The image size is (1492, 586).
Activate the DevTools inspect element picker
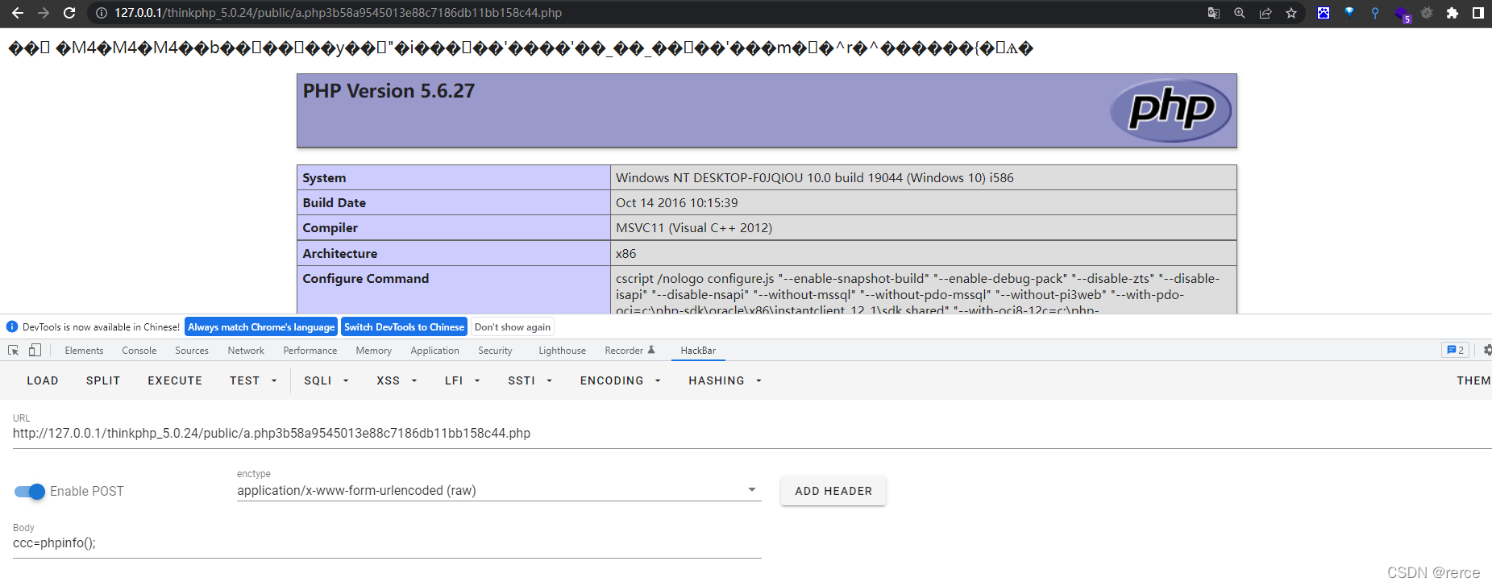click(13, 351)
